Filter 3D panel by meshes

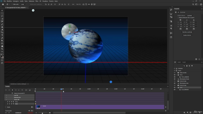[x=187, y=66]
